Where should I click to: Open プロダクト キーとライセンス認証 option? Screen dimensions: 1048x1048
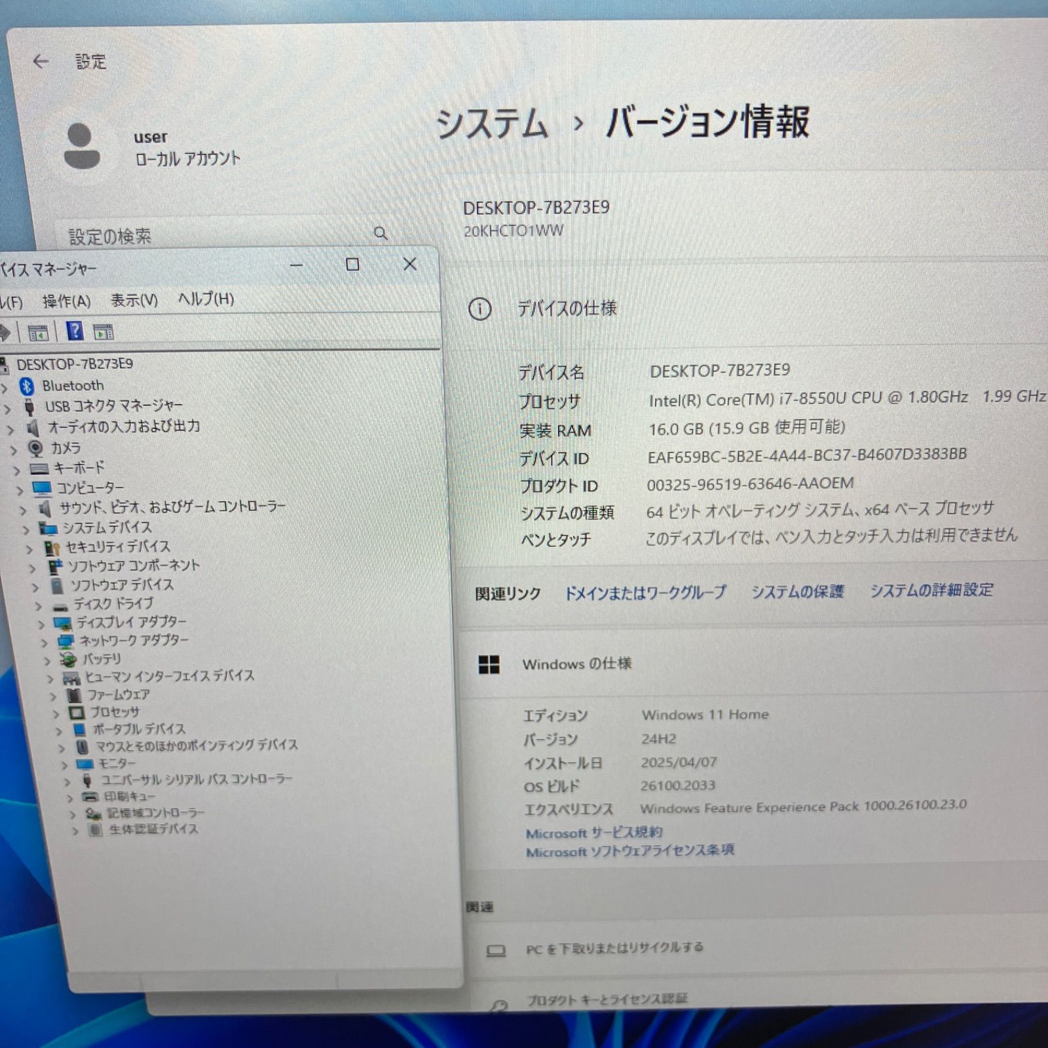coord(607,1000)
